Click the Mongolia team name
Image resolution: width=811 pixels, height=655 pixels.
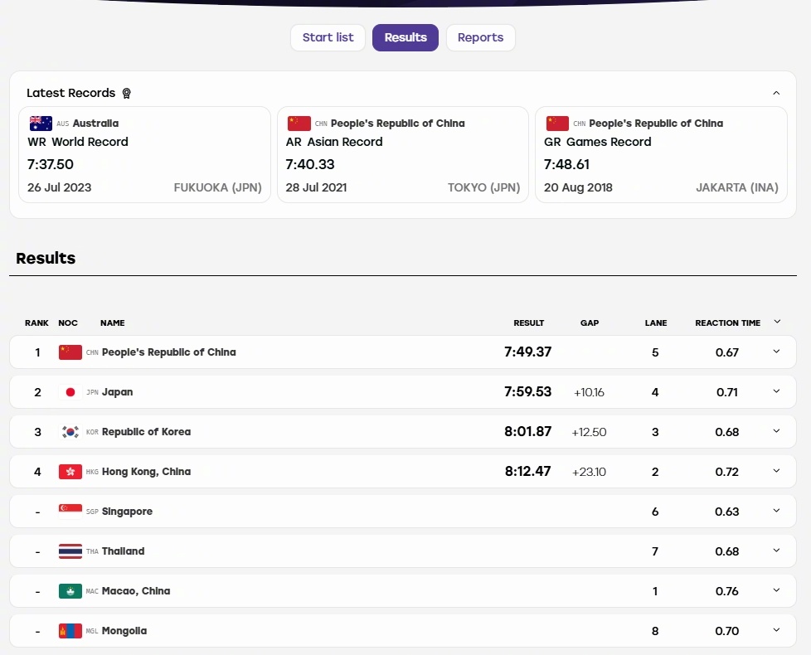124,631
